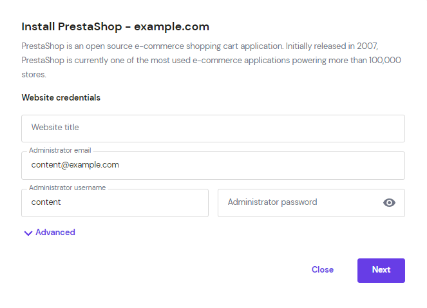
Task: Click the Website credentials section label
Action: (61, 98)
